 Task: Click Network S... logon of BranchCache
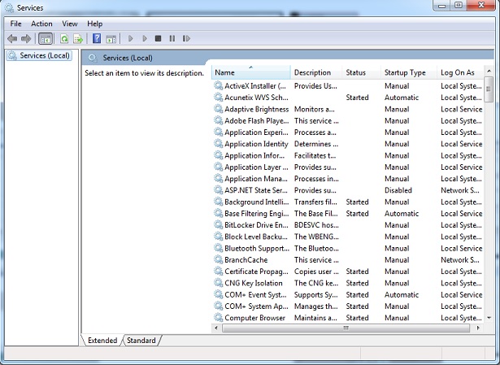(460, 260)
